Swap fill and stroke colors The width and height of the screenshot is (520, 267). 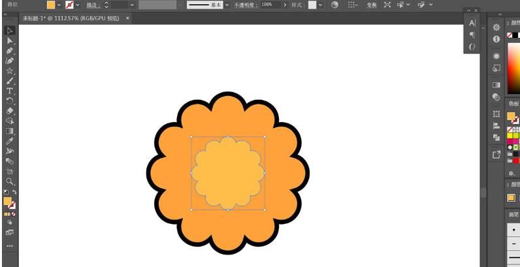[15, 192]
